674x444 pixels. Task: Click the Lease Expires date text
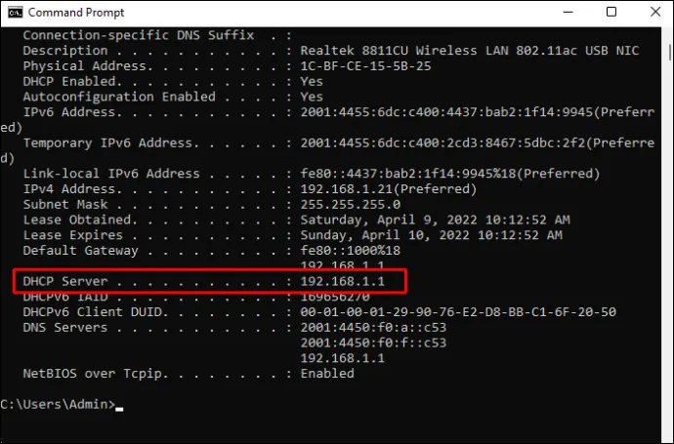[431, 235]
